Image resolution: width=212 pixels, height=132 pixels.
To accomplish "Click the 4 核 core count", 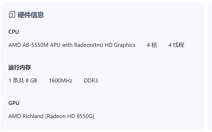I will tap(152, 45).
